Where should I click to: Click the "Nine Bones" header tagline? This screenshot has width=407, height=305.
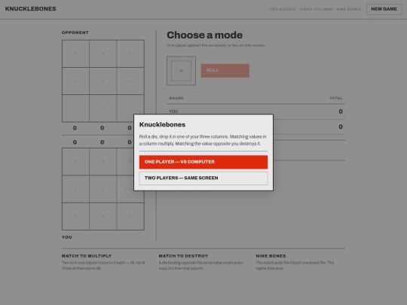pos(349,9)
